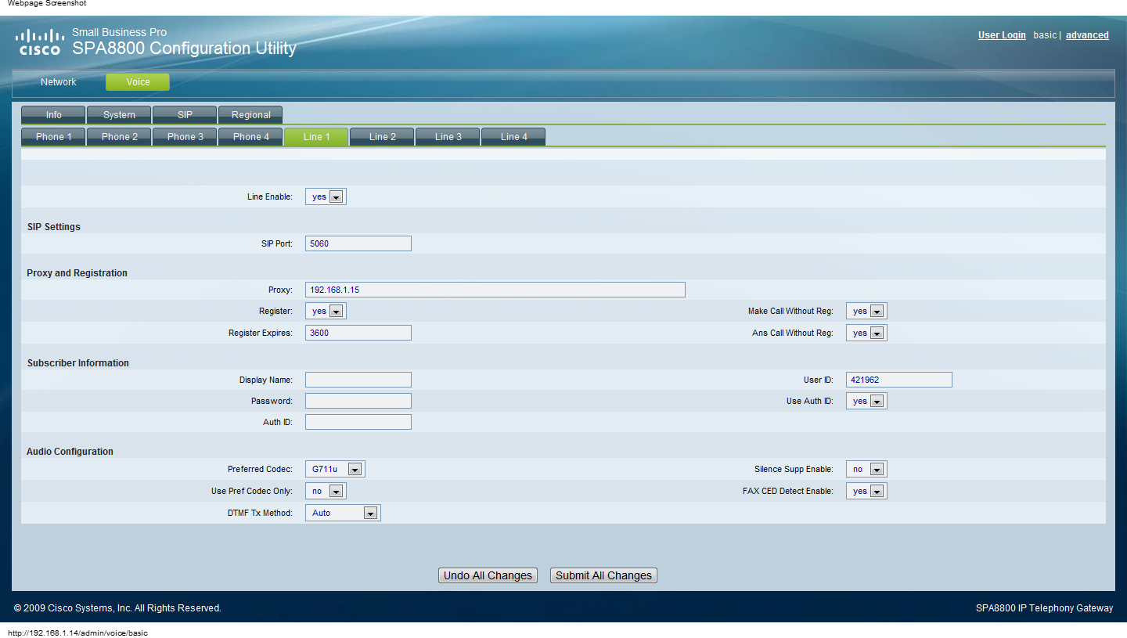Click the Audio Configuration heading
This screenshot has height=638, width=1127.
click(70, 452)
